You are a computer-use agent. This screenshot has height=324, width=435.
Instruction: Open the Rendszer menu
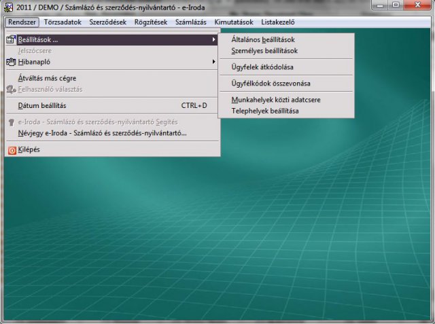point(21,22)
